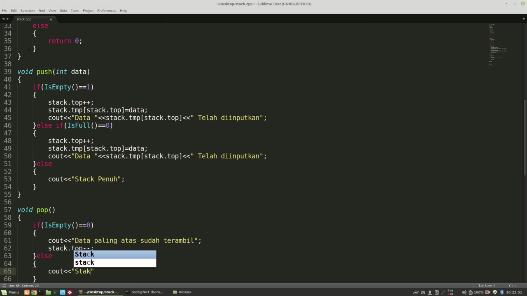Open the volume tray icon

tap(464, 292)
